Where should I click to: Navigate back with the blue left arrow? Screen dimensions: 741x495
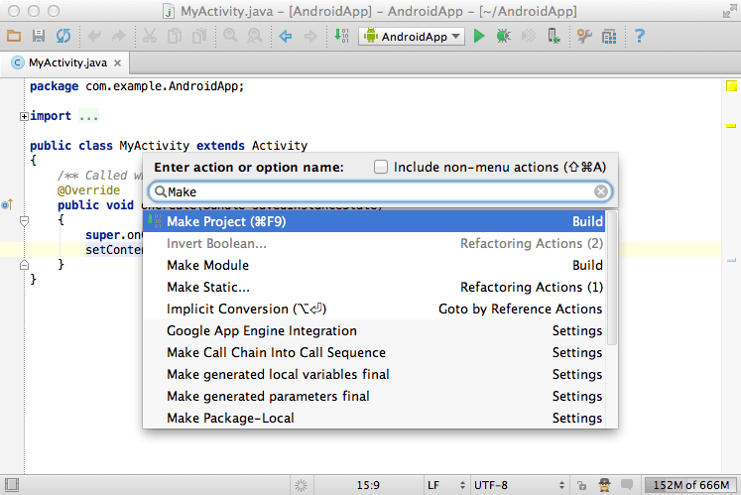click(x=286, y=36)
